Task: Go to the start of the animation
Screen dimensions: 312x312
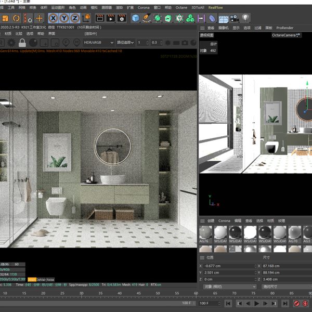Action: pyautogui.click(x=228, y=304)
